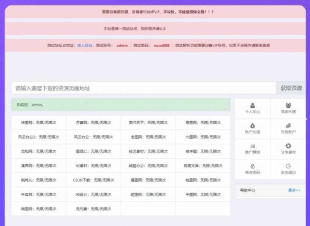Select the 摄图网 quota cell
The height and width of the screenshot is (226, 310).
[148, 180]
